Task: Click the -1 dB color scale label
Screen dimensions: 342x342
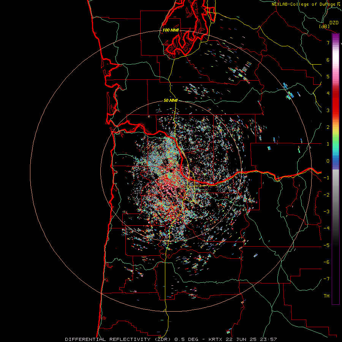Action: [x=326, y=178]
